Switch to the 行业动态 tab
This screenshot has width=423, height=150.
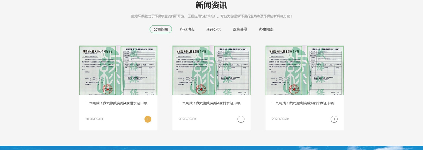point(187,29)
